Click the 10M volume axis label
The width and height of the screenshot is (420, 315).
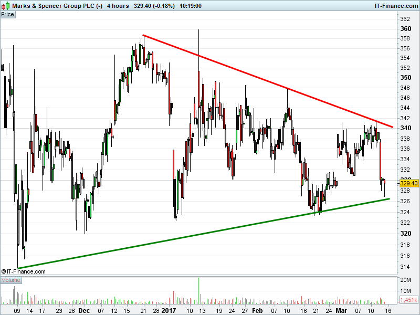(405, 291)
